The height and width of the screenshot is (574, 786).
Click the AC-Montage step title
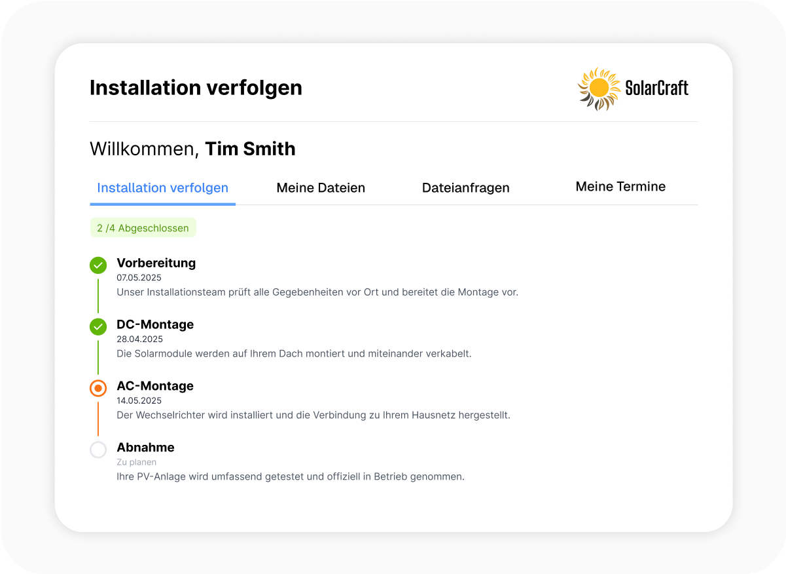(x=155, y=386)
